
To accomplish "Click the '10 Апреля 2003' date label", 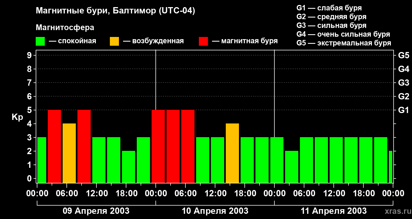I will (215, 211).
